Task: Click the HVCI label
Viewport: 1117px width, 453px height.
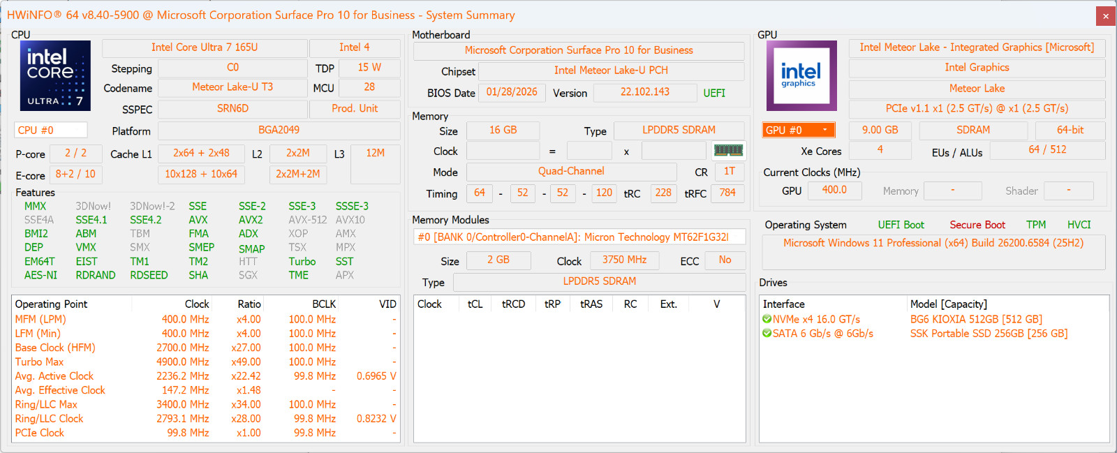Action: click(x=1079, y=225)
